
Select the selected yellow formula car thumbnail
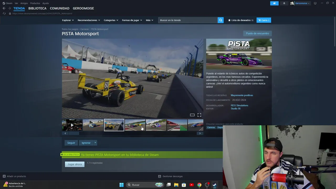coord(114,125)
